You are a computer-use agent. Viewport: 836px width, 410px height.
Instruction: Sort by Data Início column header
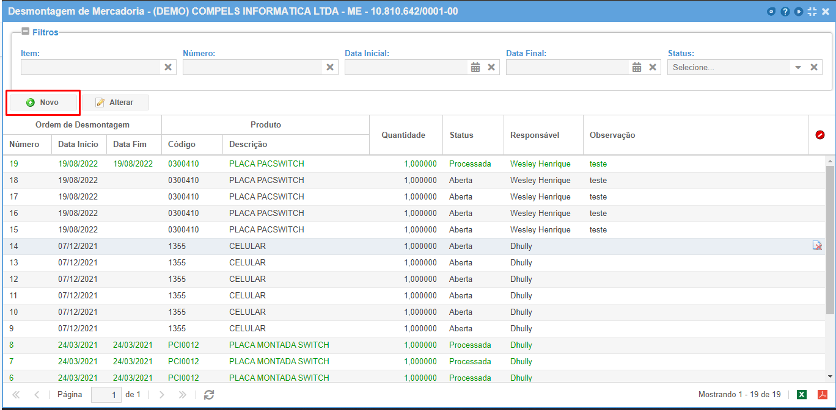pyautogui.click(x=78, y=145)
